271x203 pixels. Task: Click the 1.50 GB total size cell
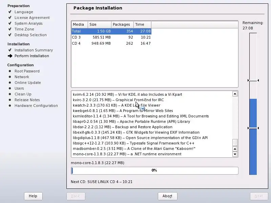point(104,31)
